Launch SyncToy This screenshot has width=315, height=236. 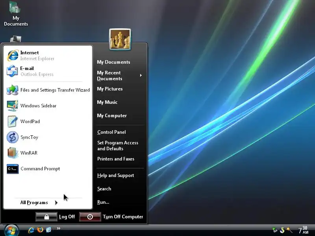(48, 137)
